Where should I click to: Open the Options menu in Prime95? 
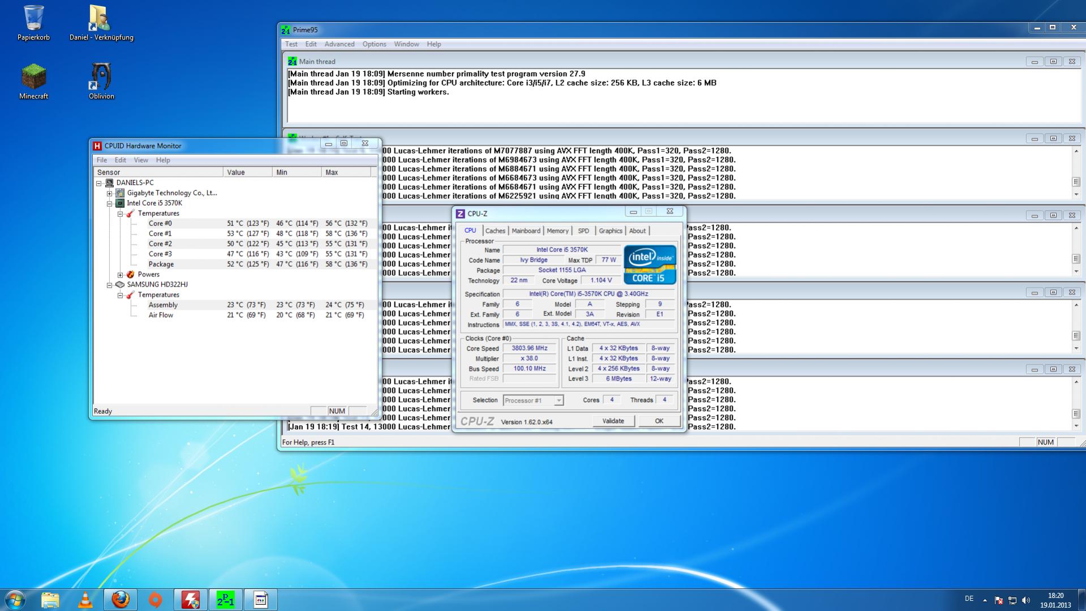374,44
